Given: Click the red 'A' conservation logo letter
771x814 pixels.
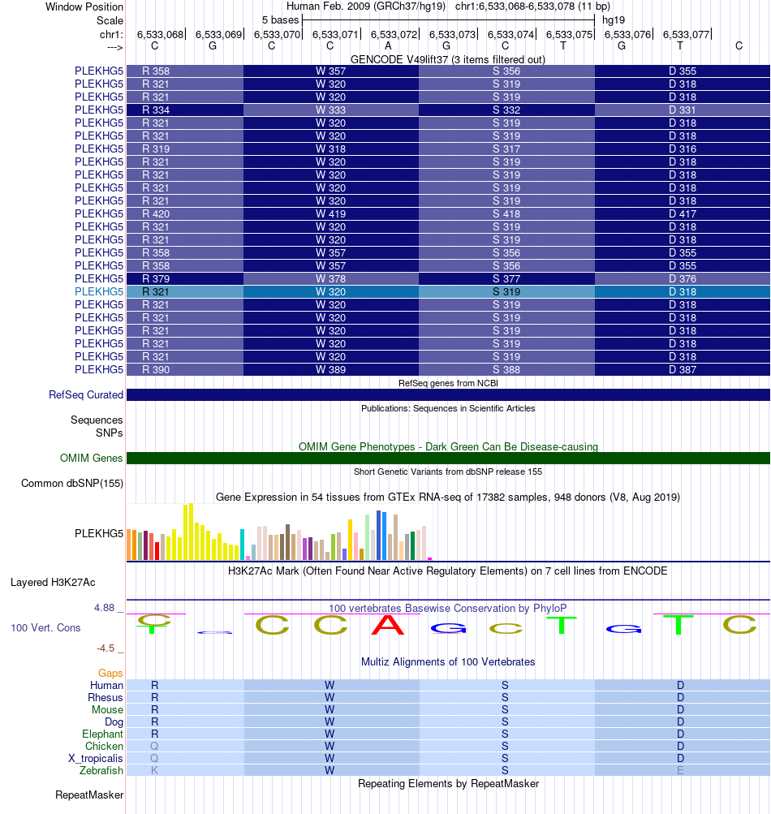Looking at the screenshot, I should [x=388, y=625].
